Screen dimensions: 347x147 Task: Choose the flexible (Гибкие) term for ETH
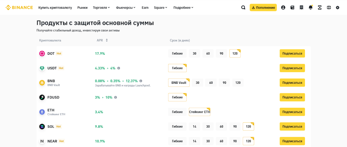pyautogui.click(x=177, y=112)
